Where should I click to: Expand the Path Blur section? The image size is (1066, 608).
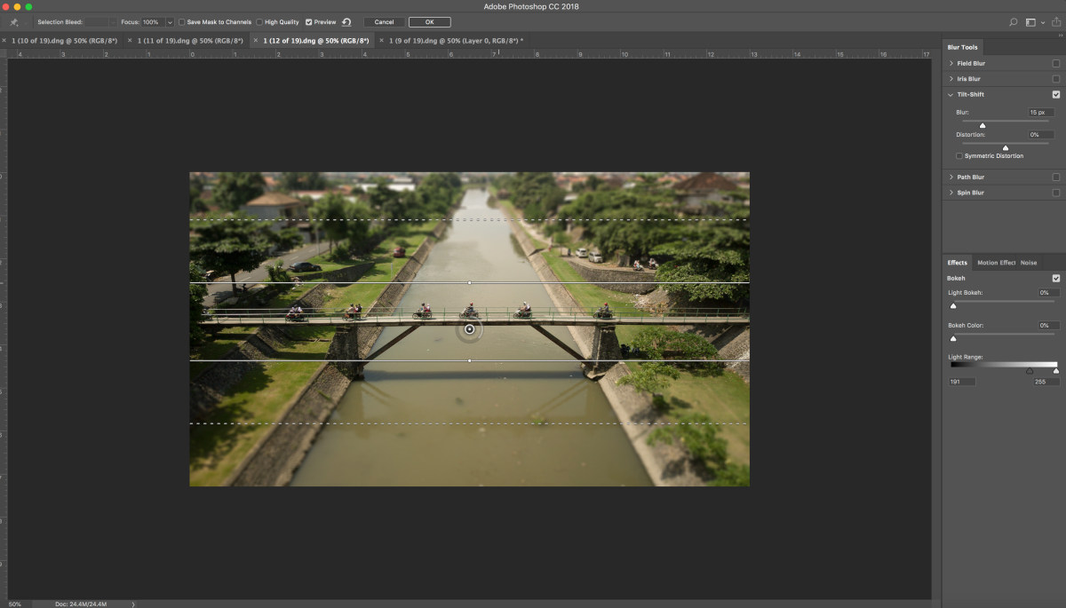click(x=951, y=178)
